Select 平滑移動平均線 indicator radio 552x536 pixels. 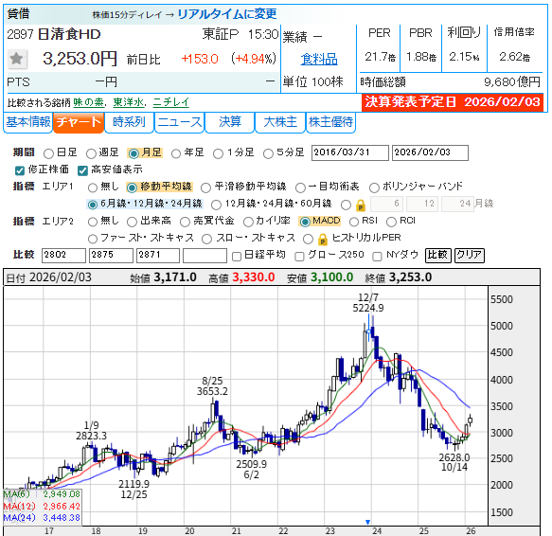[x=206, y=188]
